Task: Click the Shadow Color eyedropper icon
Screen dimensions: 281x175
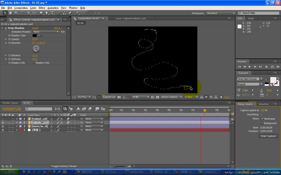Action: click(x=40, y=36)
